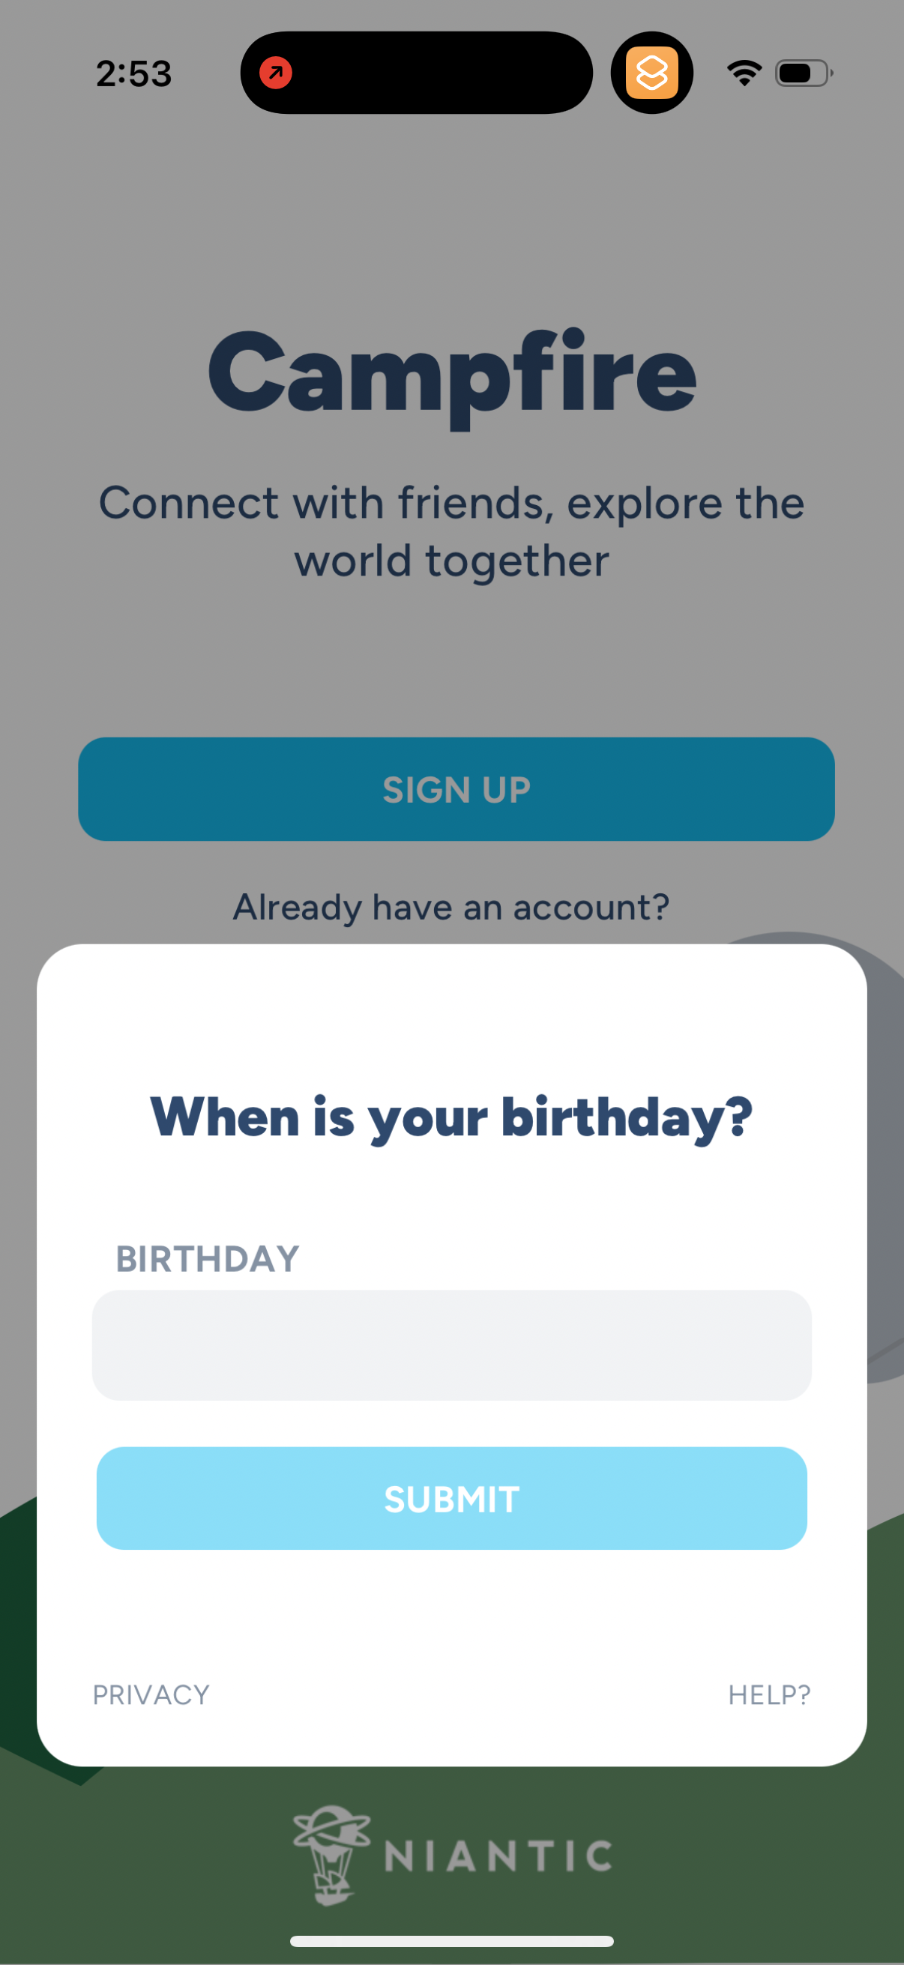
Task: Tap the gray boulder illustration behind dialog
Action: 885,1144
